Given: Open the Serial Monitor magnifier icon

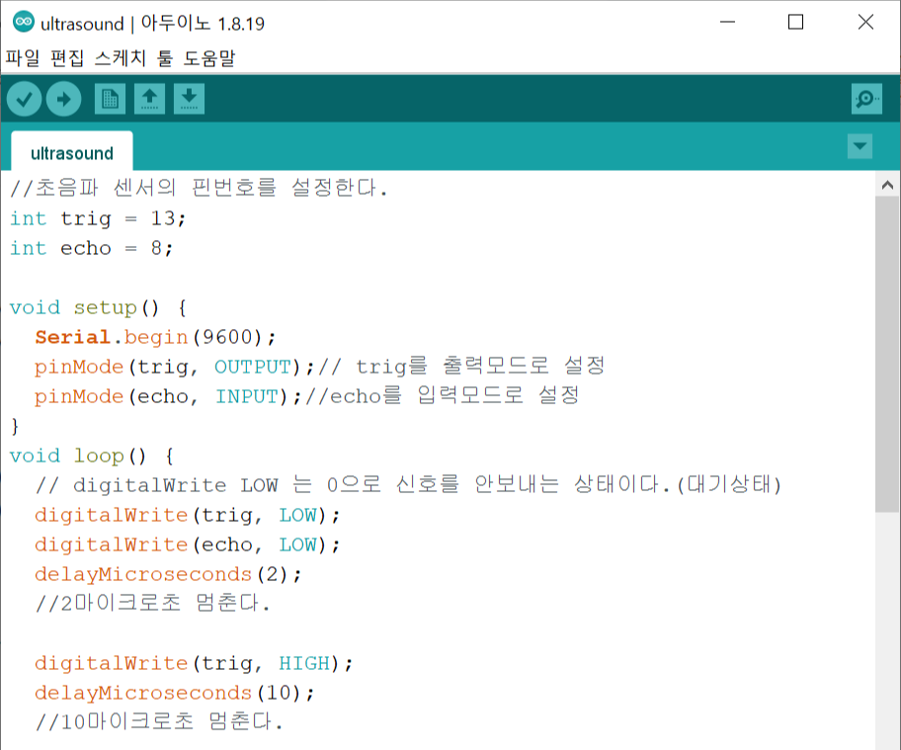Looking at the screenshot, I should (866, 99).
